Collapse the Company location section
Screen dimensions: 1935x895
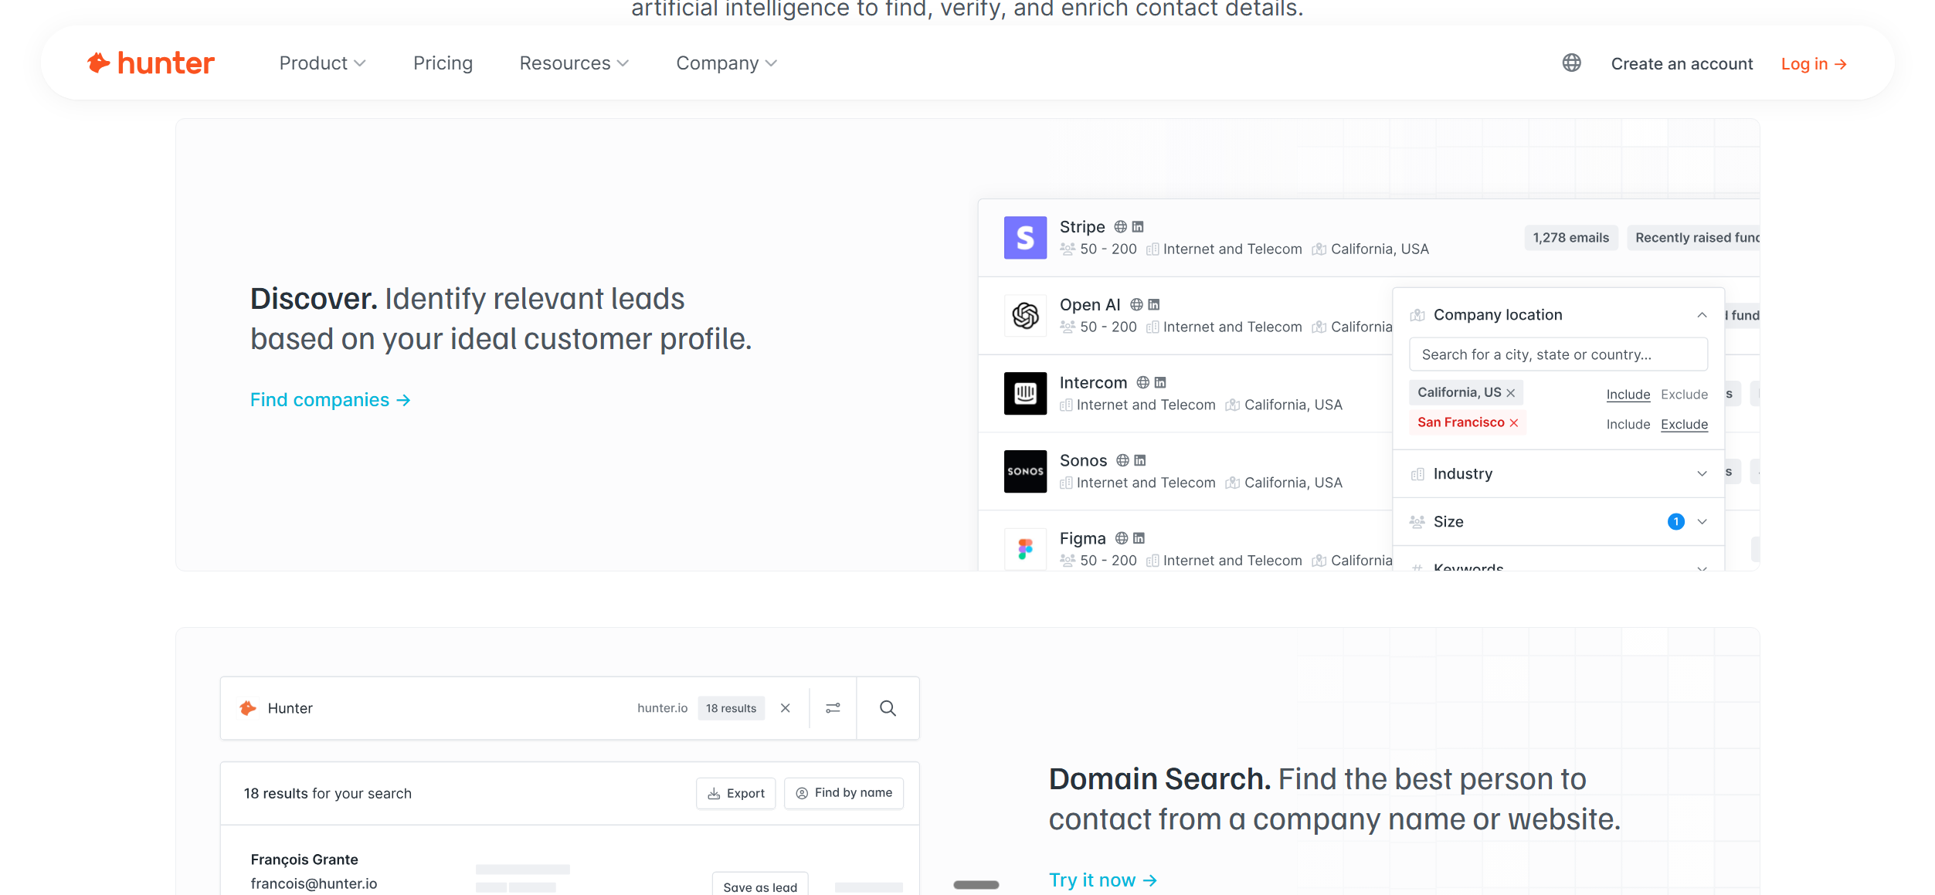1702,315
